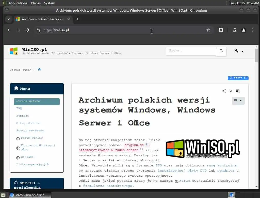Click the blue start badge

click(x=238, y=78)
